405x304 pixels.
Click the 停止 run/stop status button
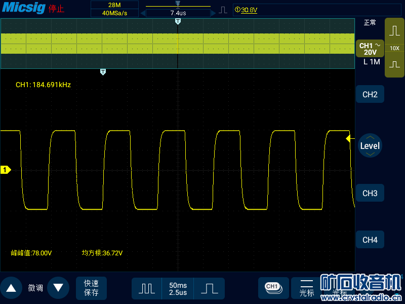56,10
